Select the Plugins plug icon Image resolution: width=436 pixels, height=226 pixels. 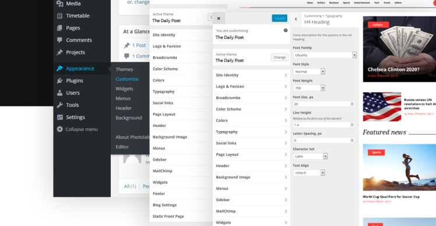pos(59,80)
